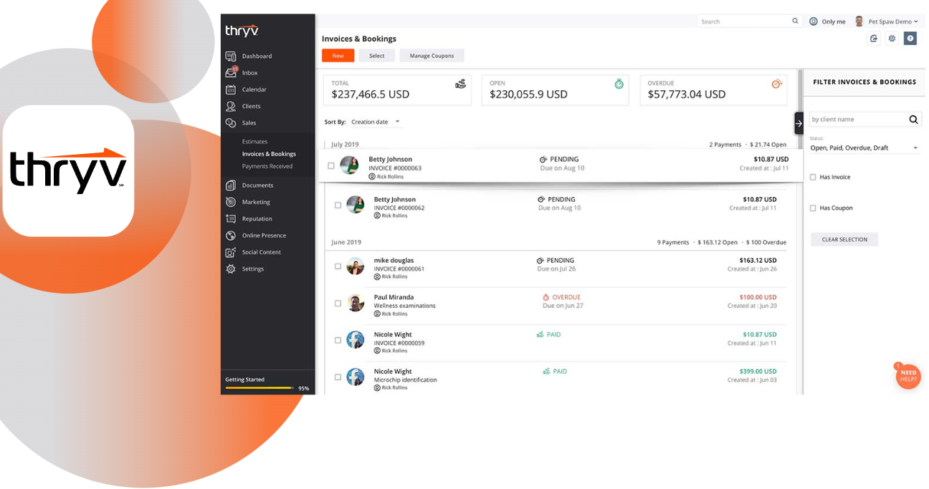Click the July 2019 group header
The width and height of the screenshot is (929, 489).
[x=346, y=145]
